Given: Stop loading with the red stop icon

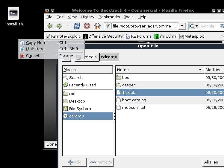Looking at the screenshot, I should tap(87, 26).
